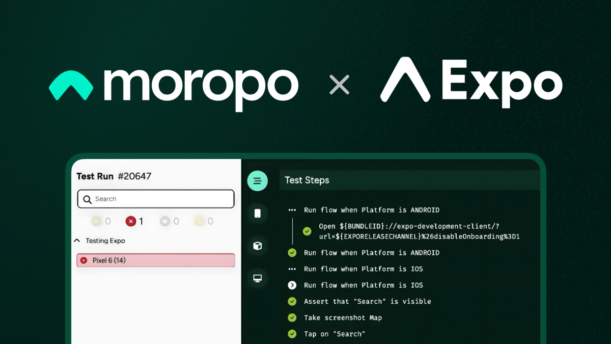
Task: Expand the IOS flow ellipsis step
Action: click(293, 269)
